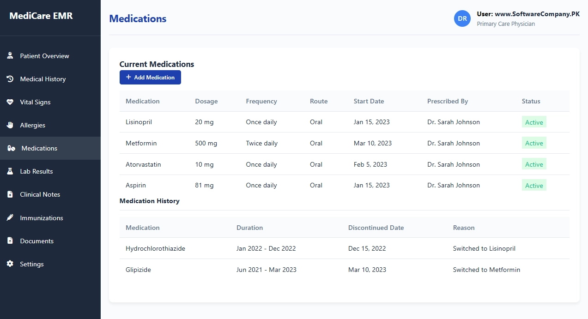Select the Allergies hand icon
Viewport: 588px width, 319px height.
(x=10, y=125)
